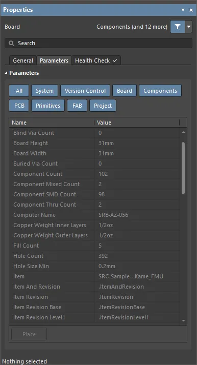Viewport: 197px width, 365px height.
Task: Select the Computer Name parameter
Action: click(x=94, y=215)
